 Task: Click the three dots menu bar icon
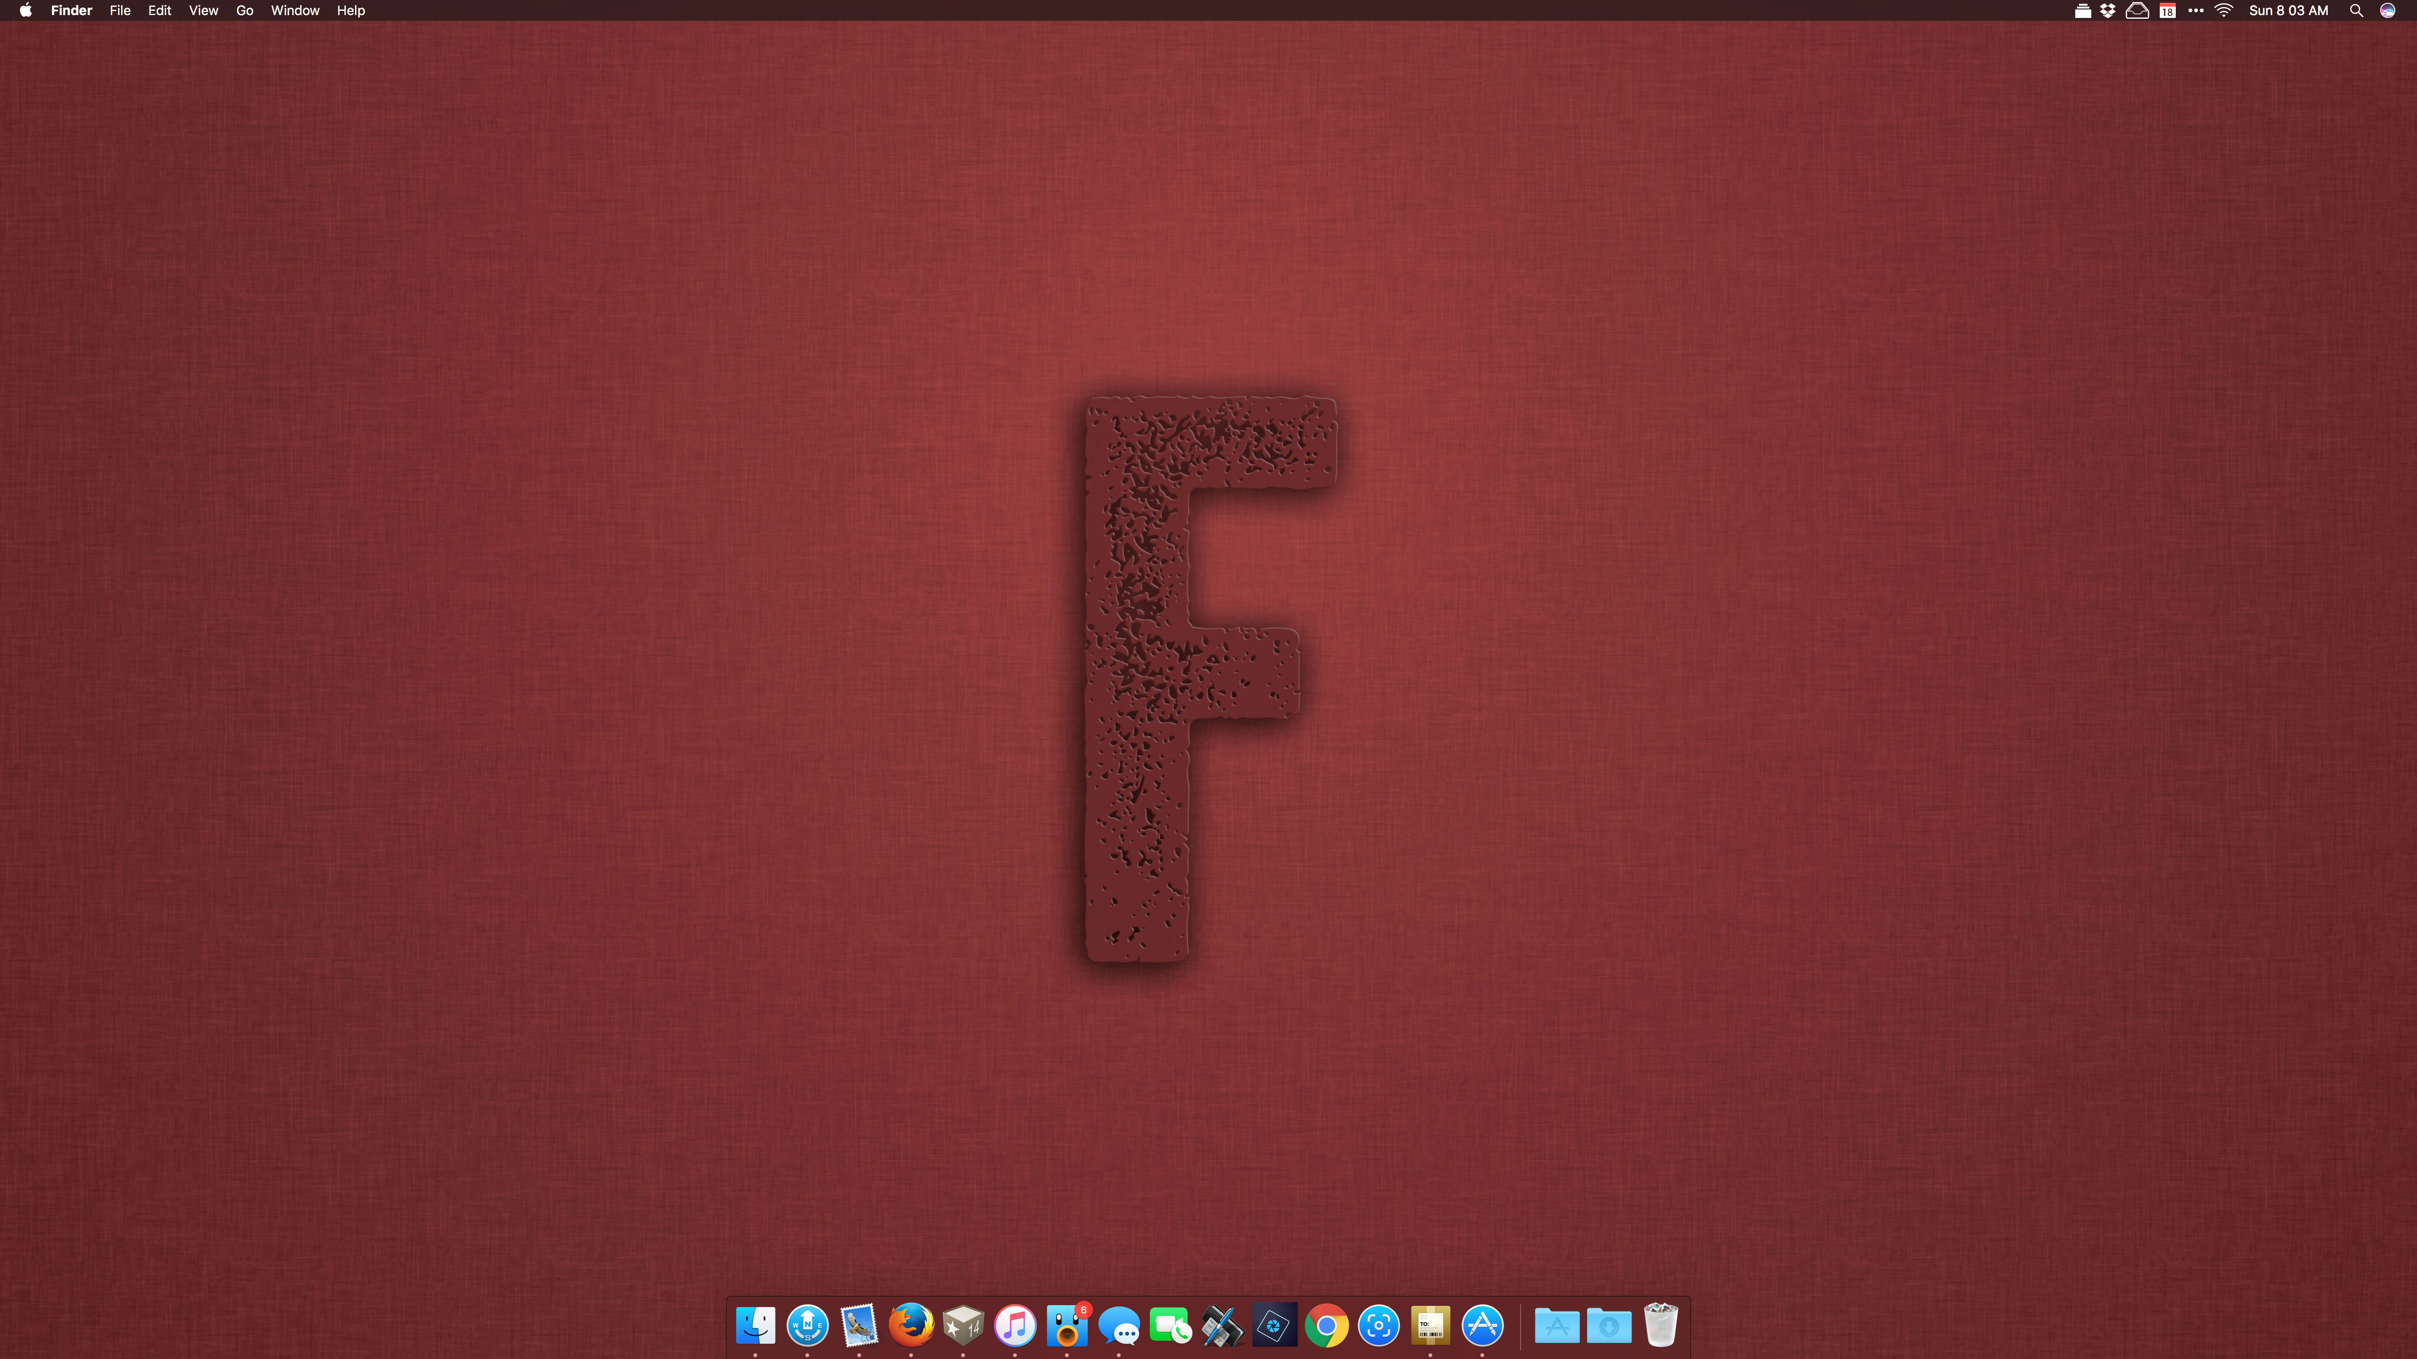2196,10
